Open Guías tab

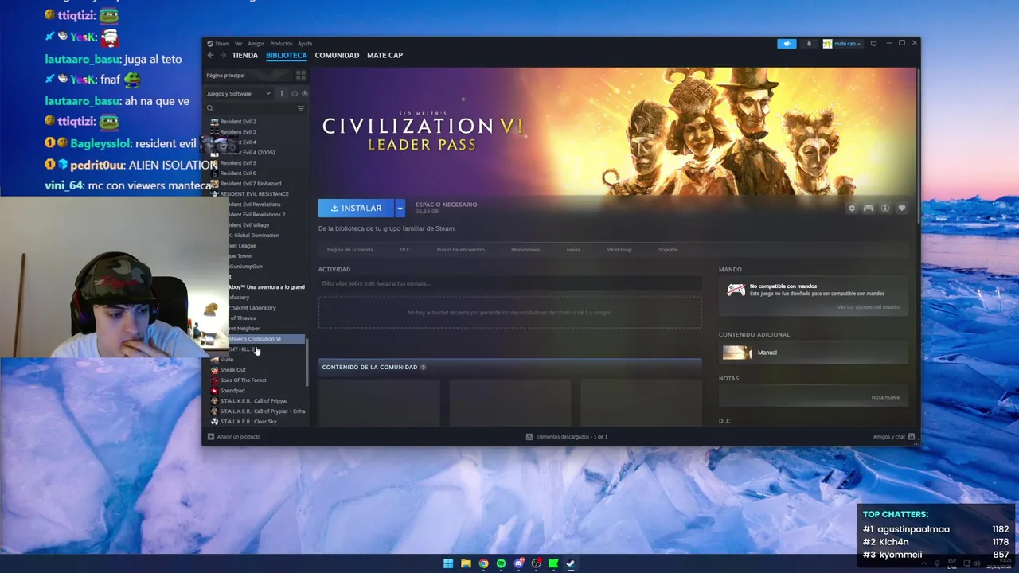coord(573,250)
